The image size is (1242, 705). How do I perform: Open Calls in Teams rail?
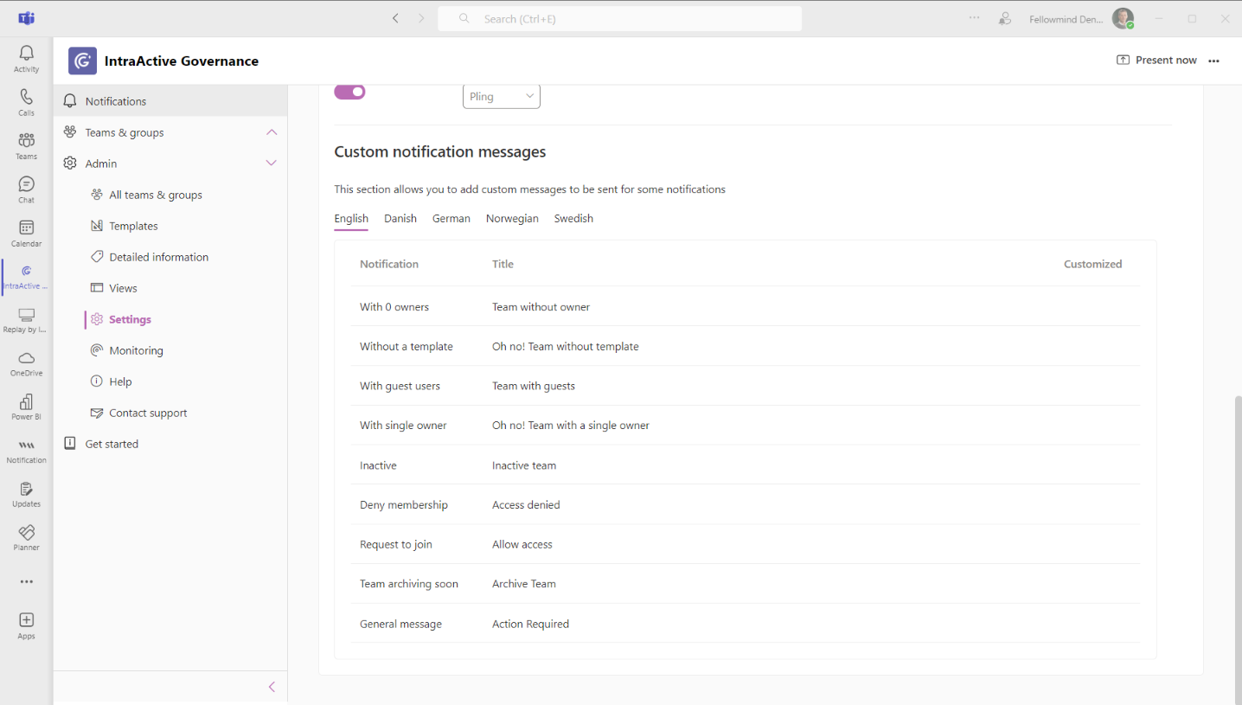(26, 102)
